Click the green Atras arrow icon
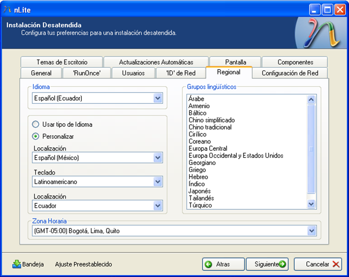This screenshot has width=349, height=277. pos(208,264)
